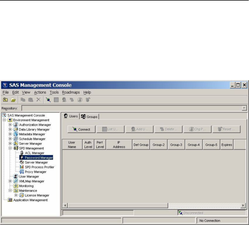This screenshot has width=249, height=225.
Task: Expand the Schedule Manager node
Action: point(10,139)
